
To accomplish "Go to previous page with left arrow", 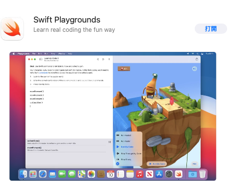I will coord(98,59).
